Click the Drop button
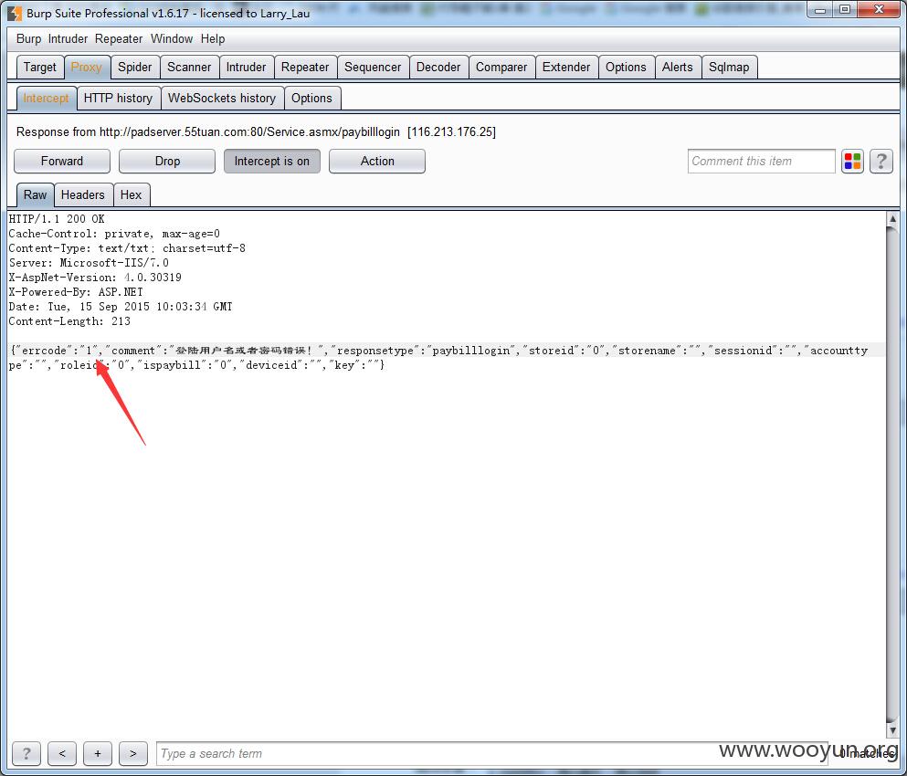Viewport: 907px width, 776px height. [x=167, y=162]
